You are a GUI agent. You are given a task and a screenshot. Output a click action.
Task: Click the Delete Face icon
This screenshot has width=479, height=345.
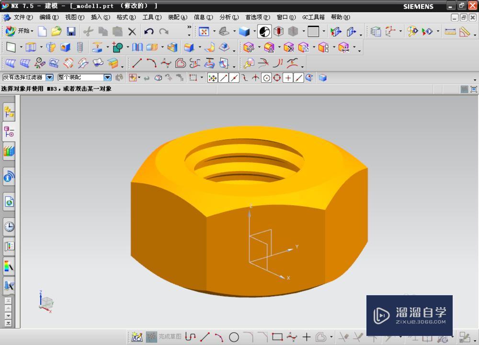pos(289,47)
